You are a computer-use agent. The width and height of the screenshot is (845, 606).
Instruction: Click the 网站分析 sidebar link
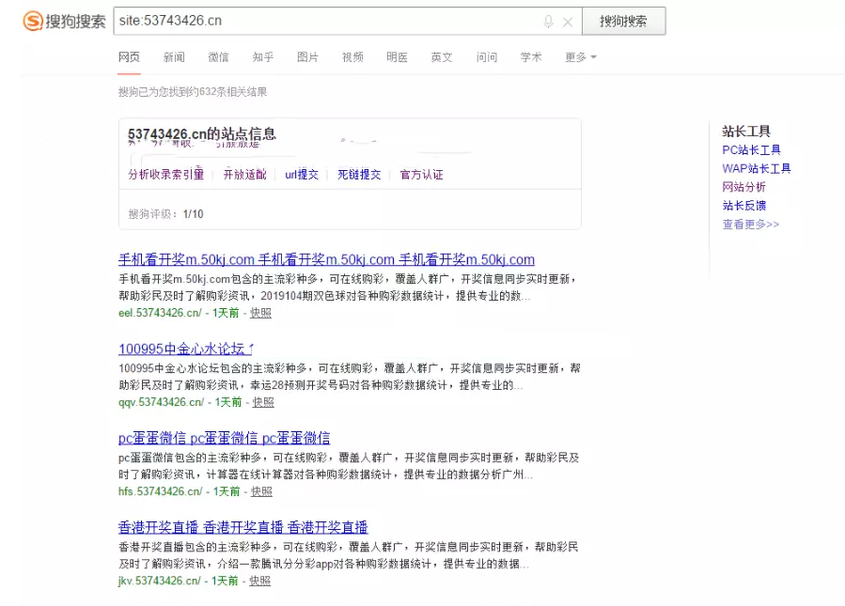pos(744,187)
